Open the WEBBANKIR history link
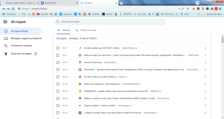 tap(116, 91)
